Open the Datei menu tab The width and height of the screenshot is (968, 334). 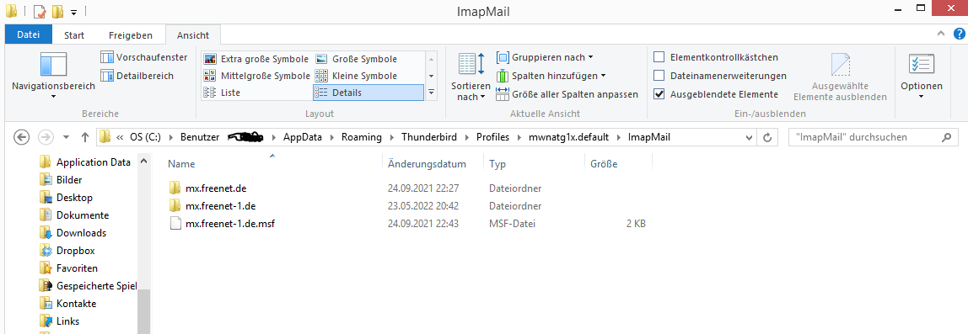pos(29,35)
